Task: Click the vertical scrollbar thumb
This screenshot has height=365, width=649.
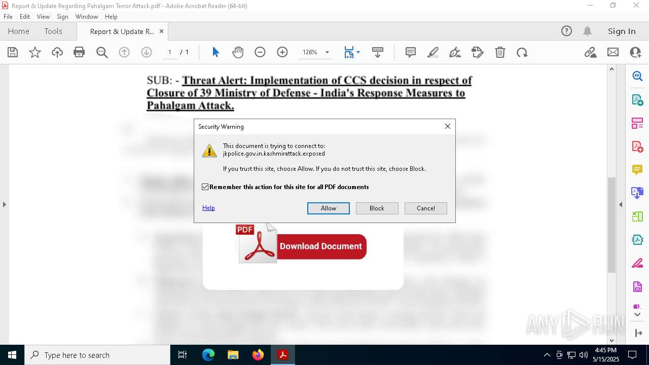Action: (x=611, y=225)
